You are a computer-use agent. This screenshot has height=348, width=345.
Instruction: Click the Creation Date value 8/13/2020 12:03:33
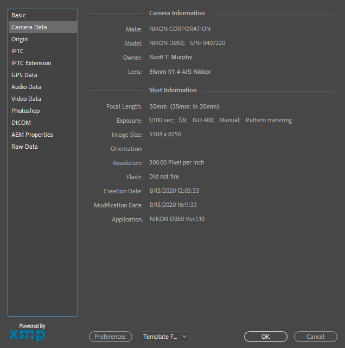[x=174, y=191]
